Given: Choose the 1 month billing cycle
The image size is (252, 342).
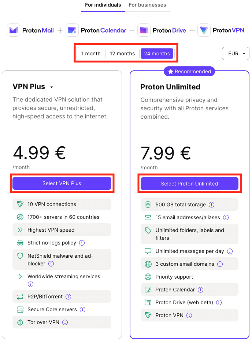Looking at the screenshot, I should pyautogui.click(x=91, y=54).
